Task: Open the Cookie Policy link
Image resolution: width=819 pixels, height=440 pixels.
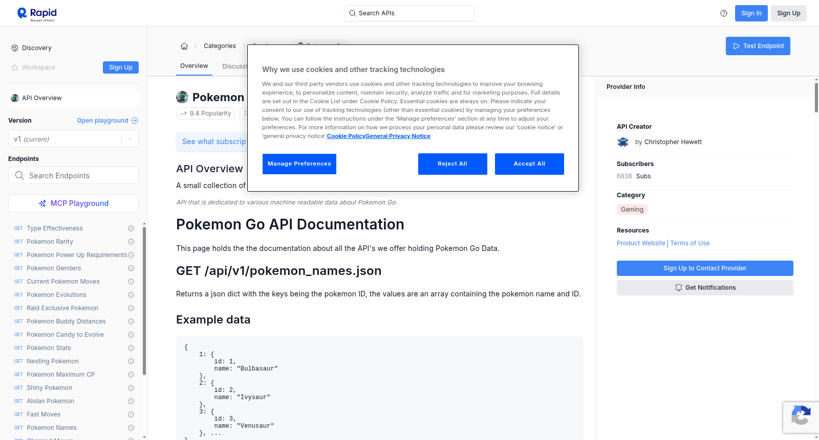Action: click(x=346, y=136)
